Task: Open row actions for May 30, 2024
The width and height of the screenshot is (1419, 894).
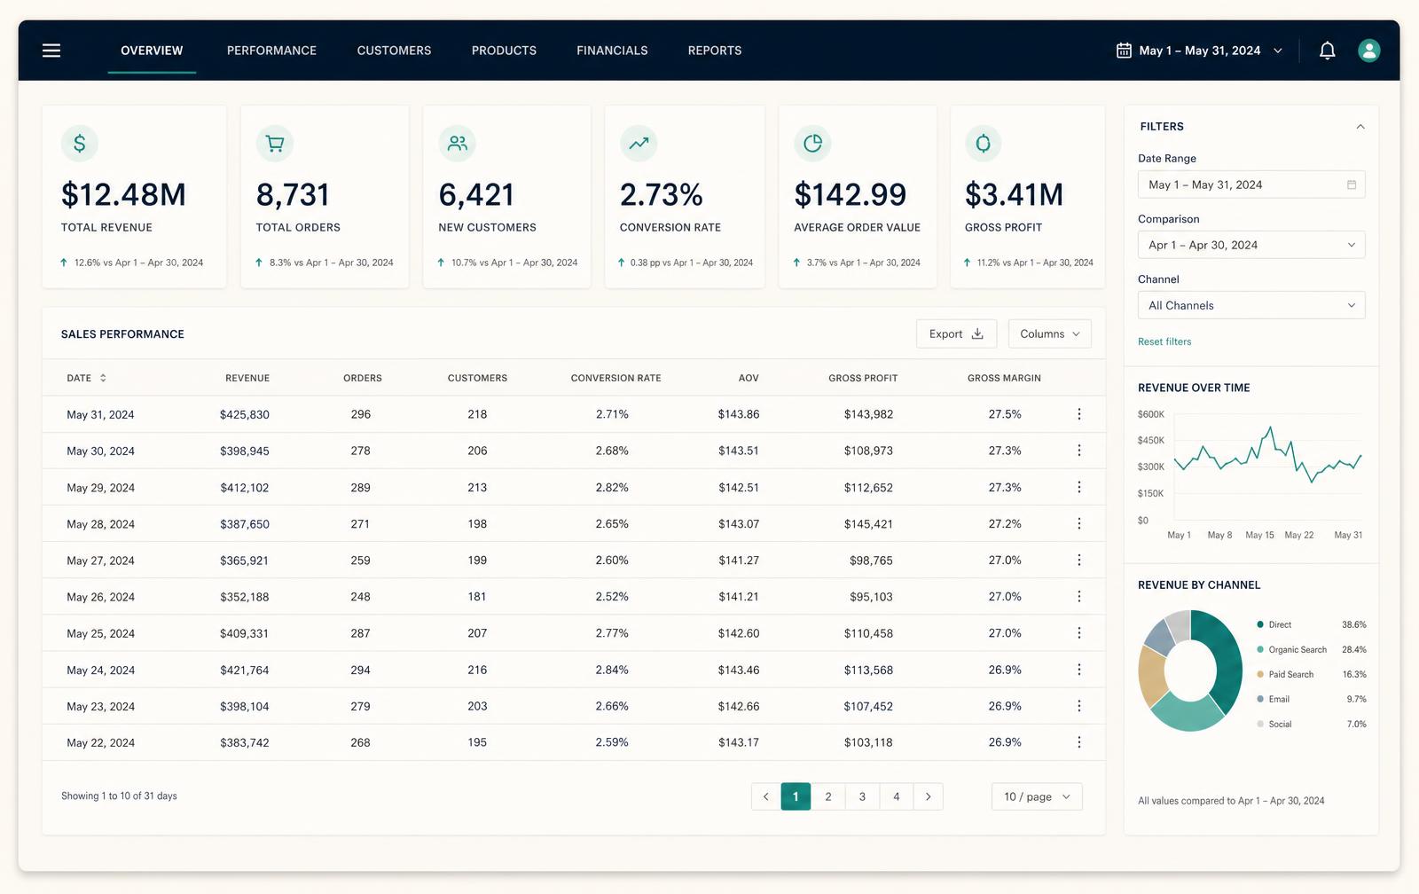Action: click(1079, 451)
